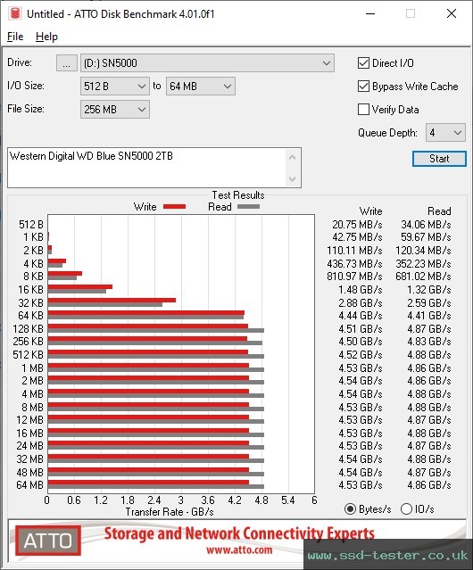Click the Test Results heading
Screen dimensions: 473x570
tap(238, 195)
